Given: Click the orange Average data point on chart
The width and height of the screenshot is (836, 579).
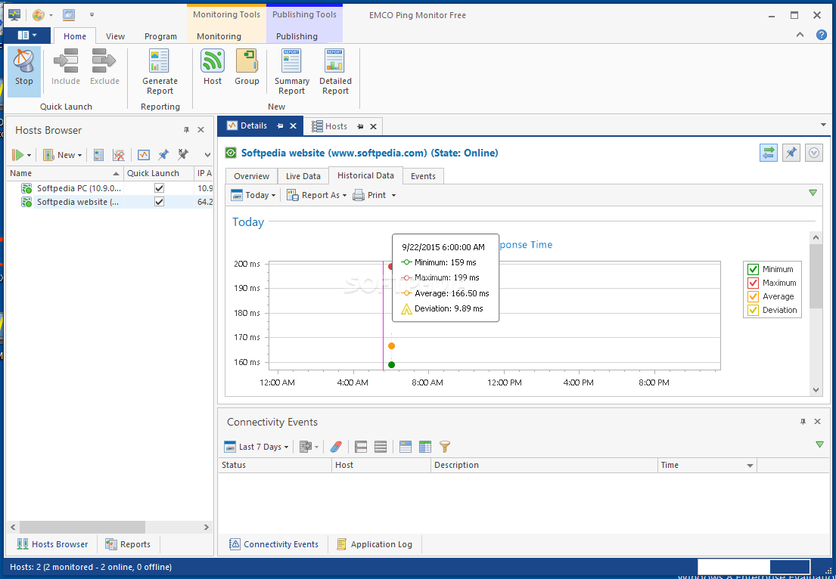Looking at the screenshot, I should coord(391,345).
